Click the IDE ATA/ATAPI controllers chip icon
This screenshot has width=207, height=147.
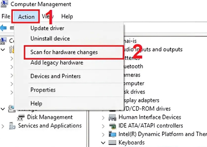click(x=112, y=126)
